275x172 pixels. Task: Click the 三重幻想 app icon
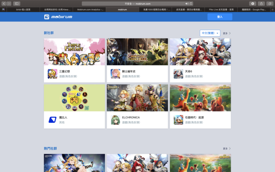pos(52,74)
